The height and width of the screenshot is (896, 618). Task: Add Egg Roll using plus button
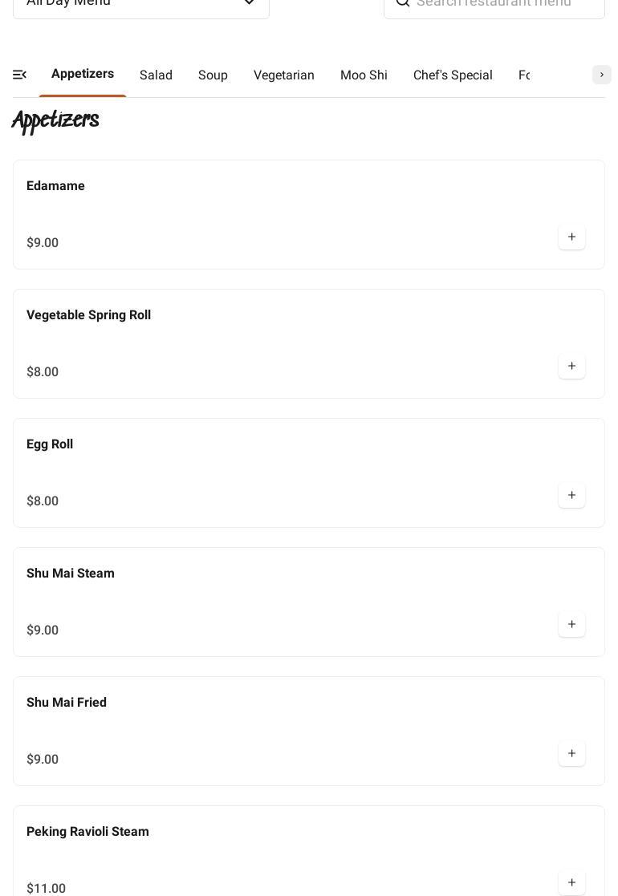(571, 495)
